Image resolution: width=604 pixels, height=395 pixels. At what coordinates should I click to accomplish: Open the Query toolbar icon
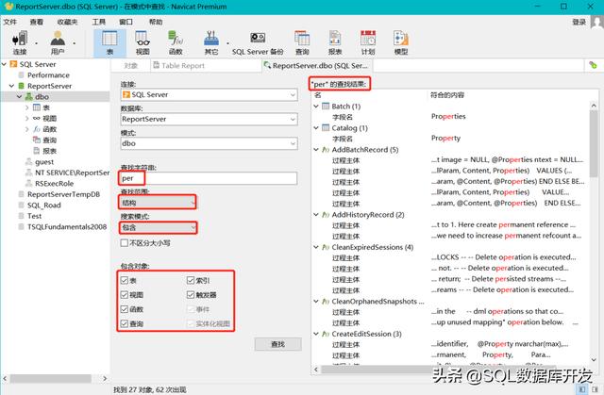click(302, 42)
